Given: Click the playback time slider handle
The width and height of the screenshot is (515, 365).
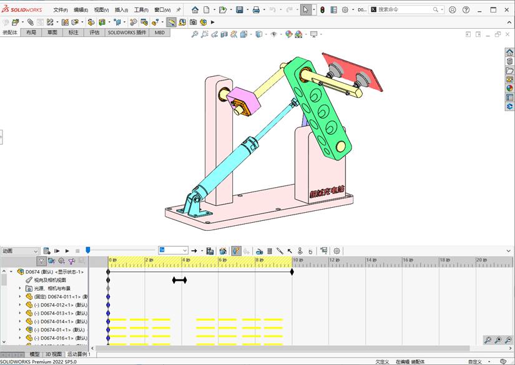Looking at the screenshot, I should point(87,250).
